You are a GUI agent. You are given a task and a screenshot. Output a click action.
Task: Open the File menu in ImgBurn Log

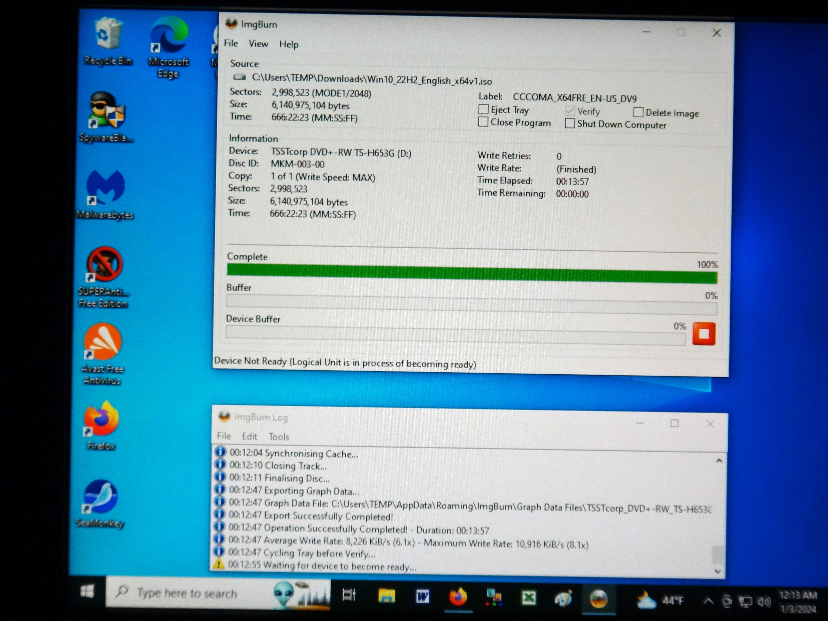coord(224,436)
